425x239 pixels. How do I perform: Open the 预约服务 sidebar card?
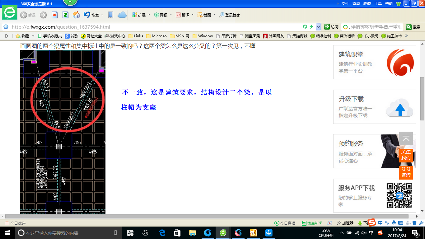click(x=375, y=151)
